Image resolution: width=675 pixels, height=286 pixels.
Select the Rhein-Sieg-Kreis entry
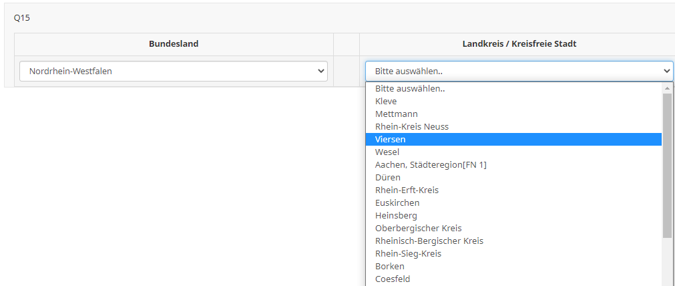click(408, 253)
